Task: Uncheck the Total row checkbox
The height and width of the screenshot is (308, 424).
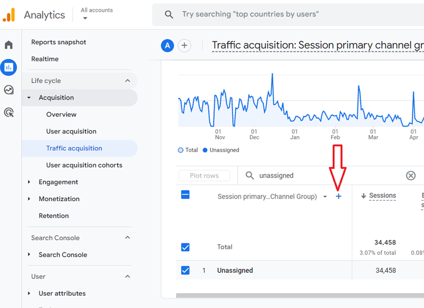Action: tap(185, 247)
